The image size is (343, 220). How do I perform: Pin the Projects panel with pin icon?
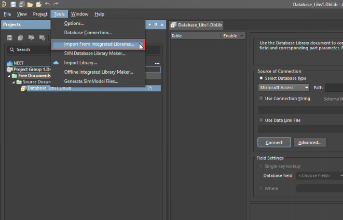point(156,25)
